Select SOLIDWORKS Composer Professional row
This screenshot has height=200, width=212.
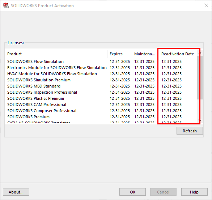coord(101,111)
